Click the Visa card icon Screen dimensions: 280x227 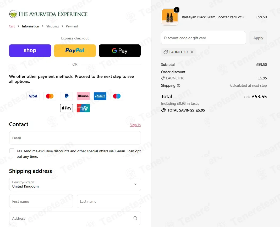[33, 96]
